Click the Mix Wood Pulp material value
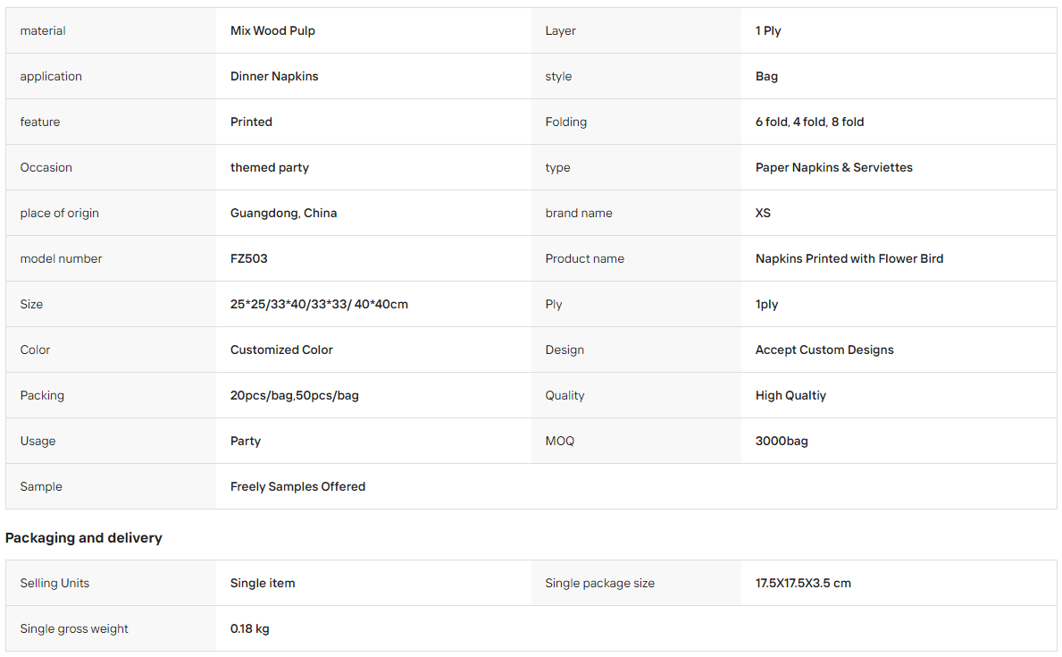 (x=272, y=30)
